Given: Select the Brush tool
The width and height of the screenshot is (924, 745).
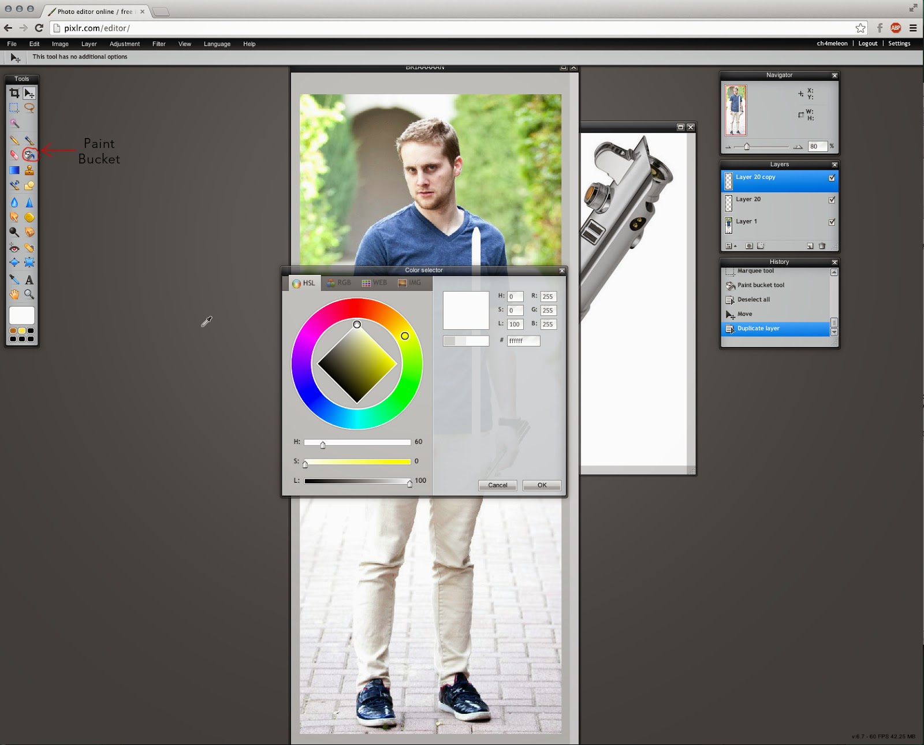Looking at the screenshot, I should [x=29, y=140].
